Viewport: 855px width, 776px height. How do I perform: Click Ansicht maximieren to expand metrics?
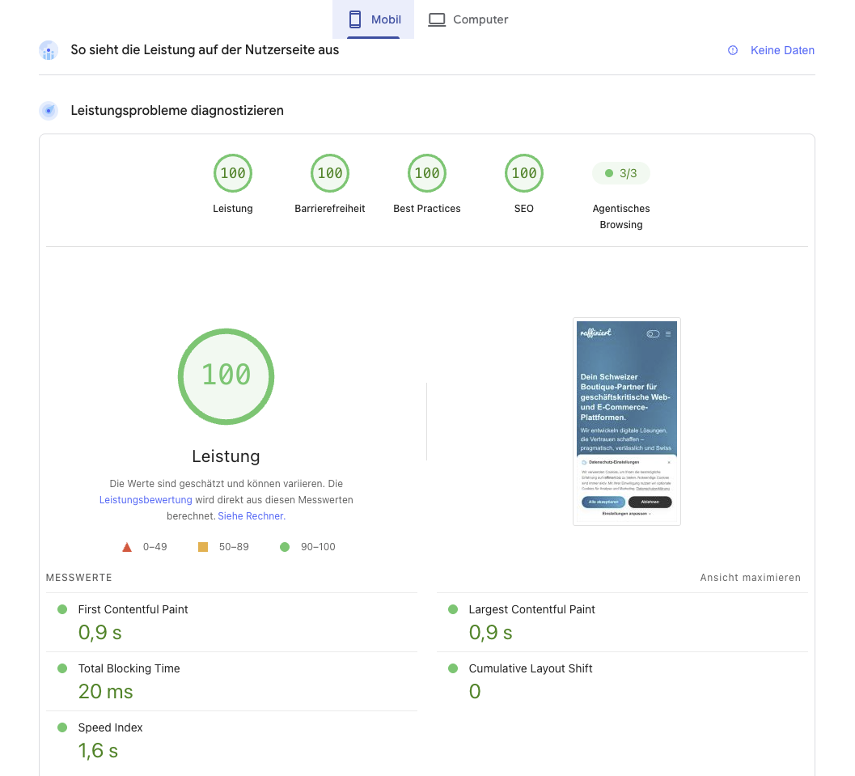pyautogui.click(x=751, y=578)
